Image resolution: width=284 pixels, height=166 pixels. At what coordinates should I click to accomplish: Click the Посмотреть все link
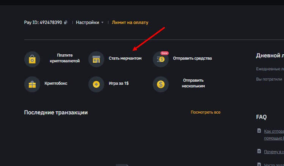(x=206, y=112)
